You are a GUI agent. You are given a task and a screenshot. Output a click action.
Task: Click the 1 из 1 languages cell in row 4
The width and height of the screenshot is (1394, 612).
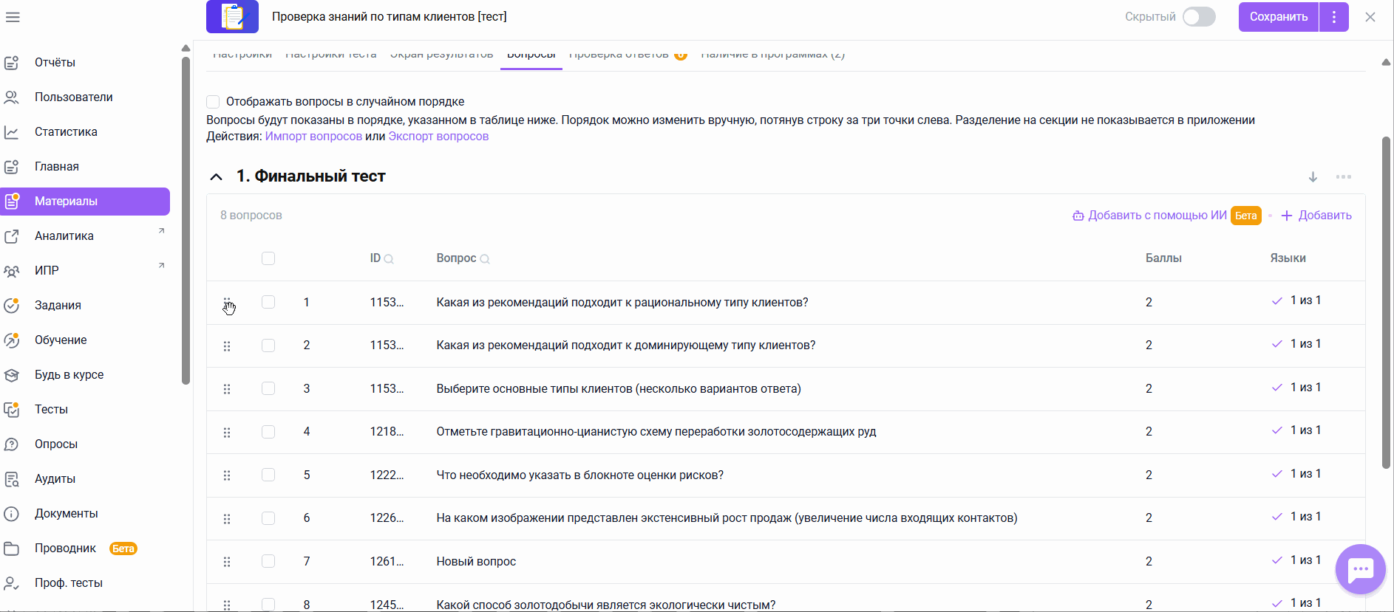coord(1296,430)
